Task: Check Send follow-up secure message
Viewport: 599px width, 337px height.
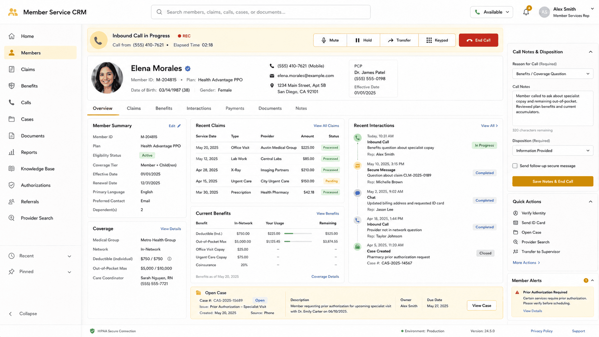Action: coord(515,166)
